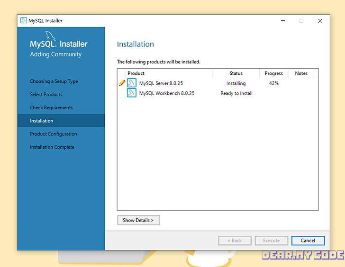The image size is (345, 267).
Task: Open the Choosing a Setup Type step
Action: point(54,81)
